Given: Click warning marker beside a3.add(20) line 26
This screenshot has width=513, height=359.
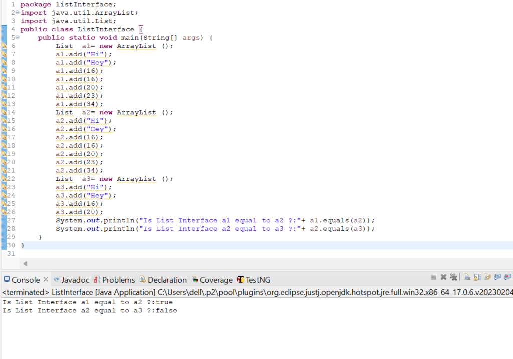Looking at the screenshot, I should point(4,212).
